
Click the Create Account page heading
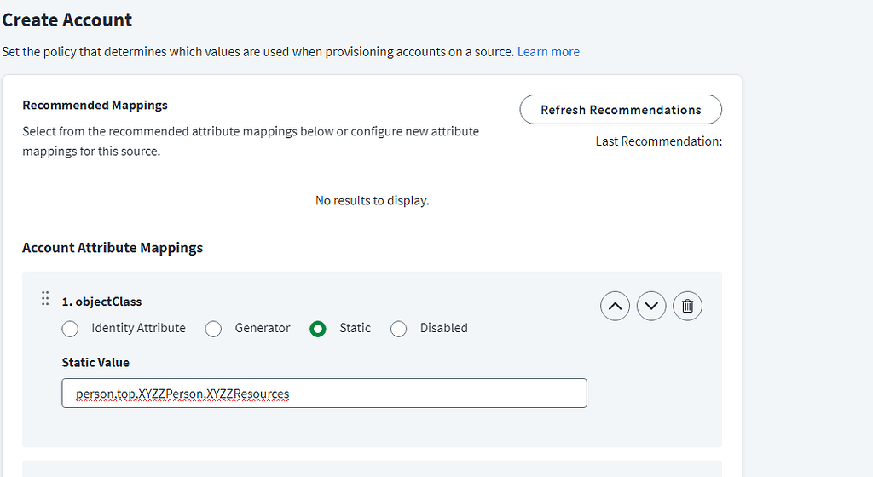click(66, 20)
